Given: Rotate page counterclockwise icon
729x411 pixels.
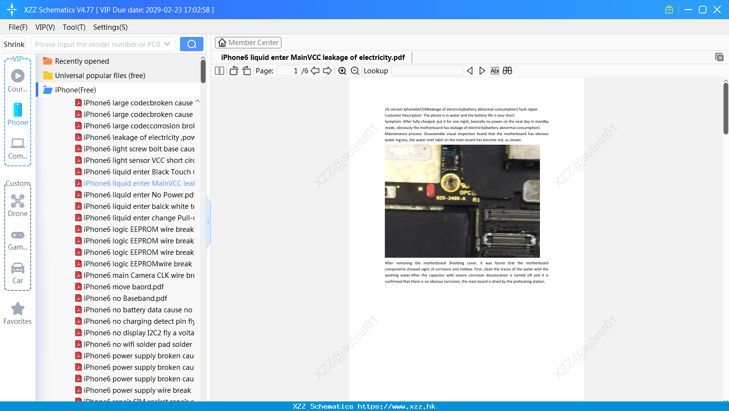Looking at the screenshot, I should (x=234, y=70).
